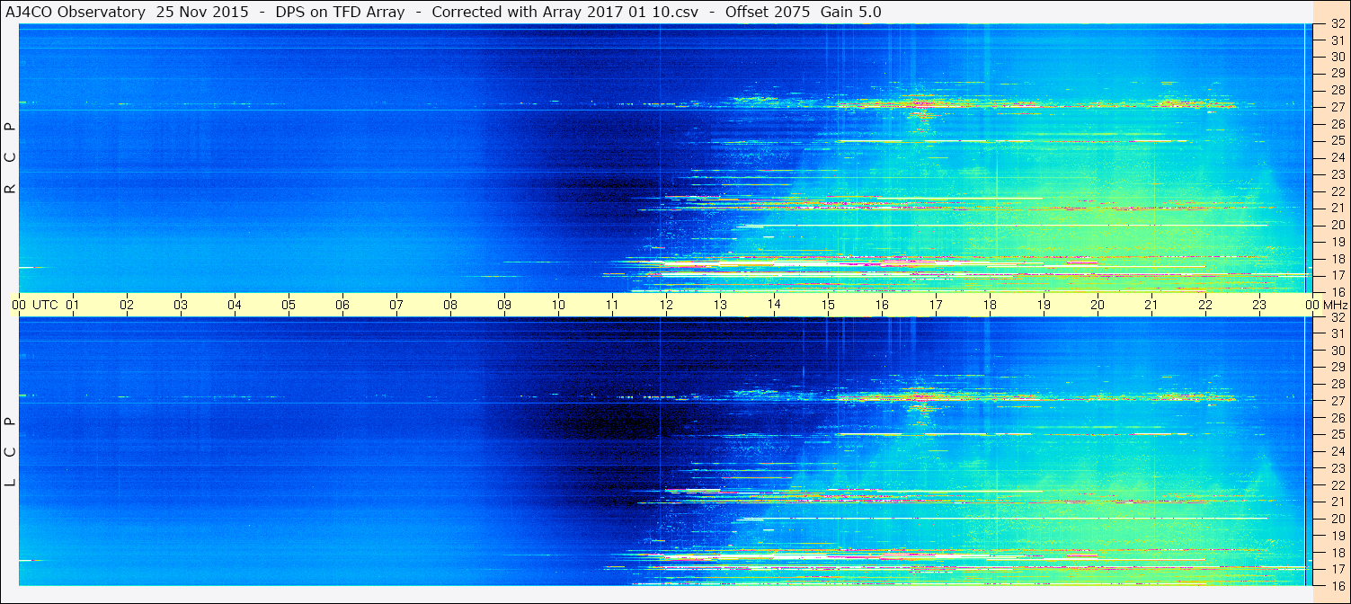Click '25' on the RCP frequency scale
The width and height of the screenshot is (1351, 604).
tap(1337, 141)
